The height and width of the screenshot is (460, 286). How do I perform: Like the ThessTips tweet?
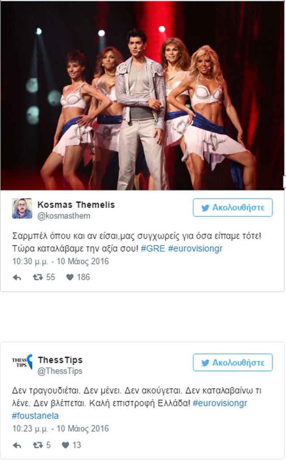coord(65,445)
